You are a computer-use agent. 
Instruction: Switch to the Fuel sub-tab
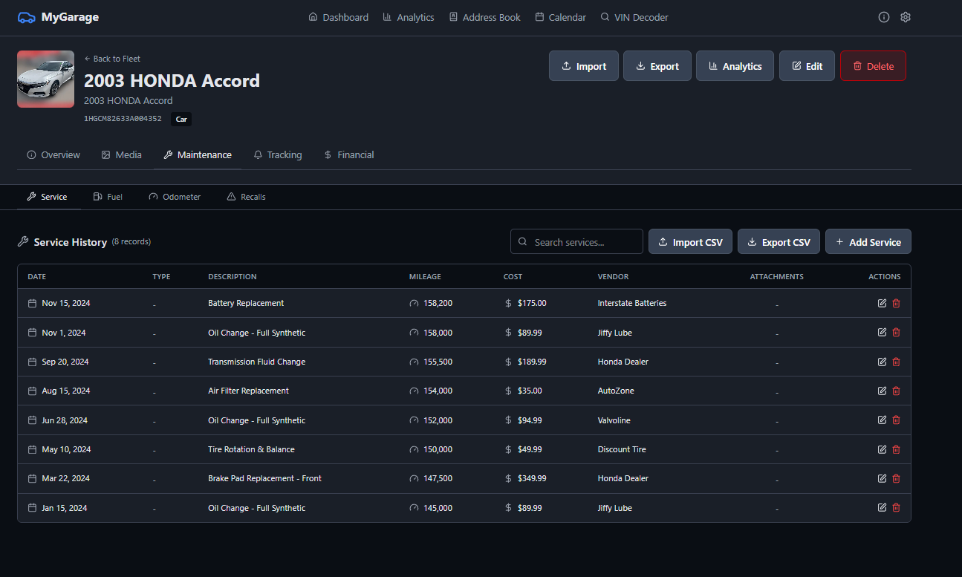coord(108,197)
